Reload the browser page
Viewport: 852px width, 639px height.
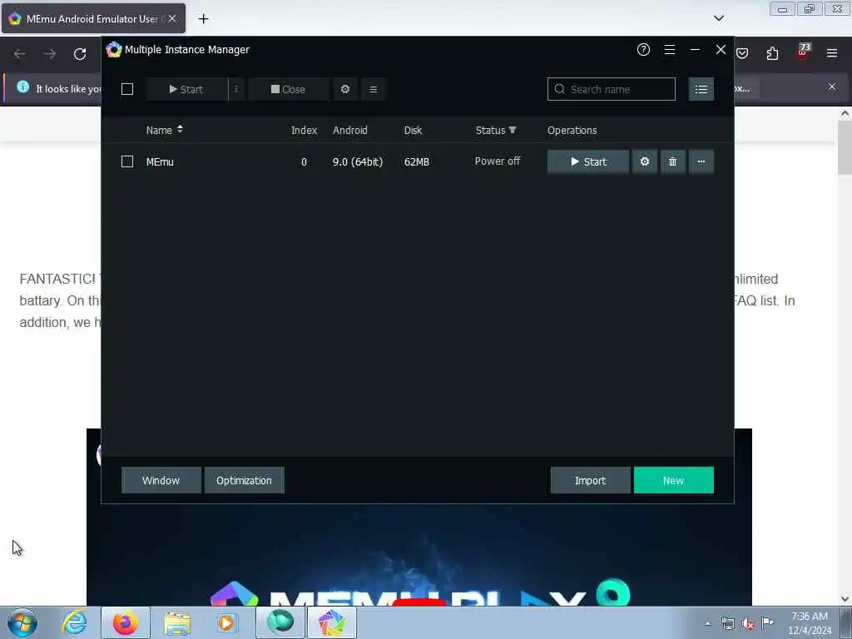(x=80, y=54)
